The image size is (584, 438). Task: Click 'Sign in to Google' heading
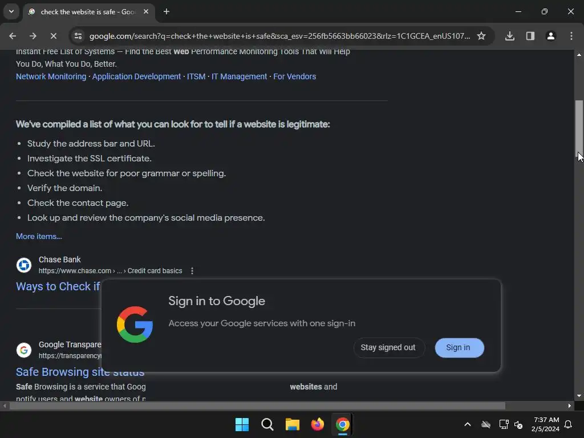[x=217, y=301]
